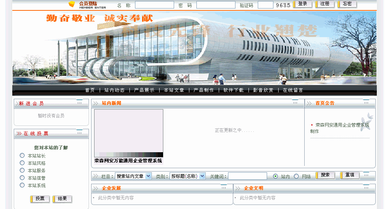The height and width of the screenshot is (209, 385).
Task: Choose the 本站服务 radio button
Action: point(22,170)
